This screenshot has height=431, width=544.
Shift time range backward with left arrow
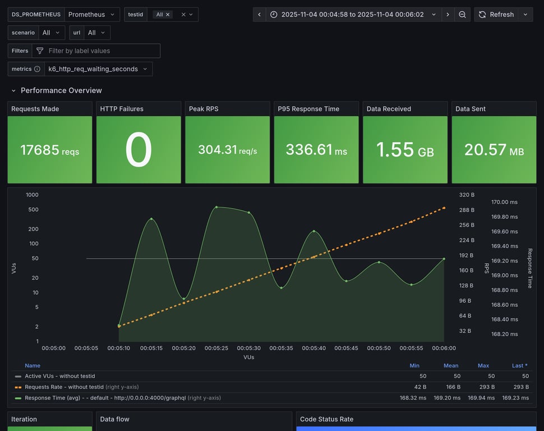click(x=259, y=15)
